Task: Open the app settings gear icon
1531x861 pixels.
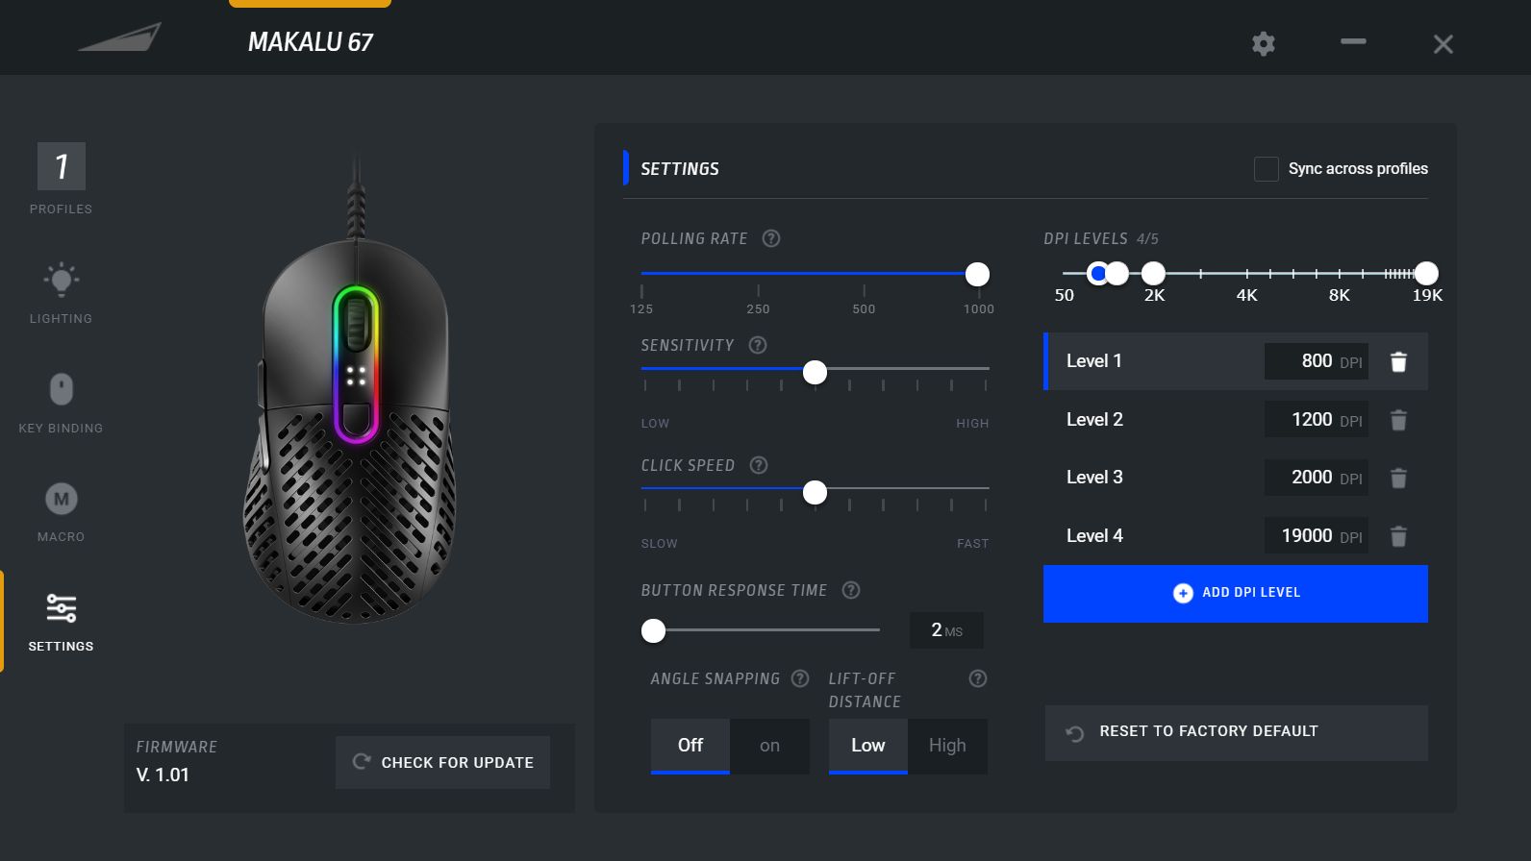Action: coord(1263,43)
